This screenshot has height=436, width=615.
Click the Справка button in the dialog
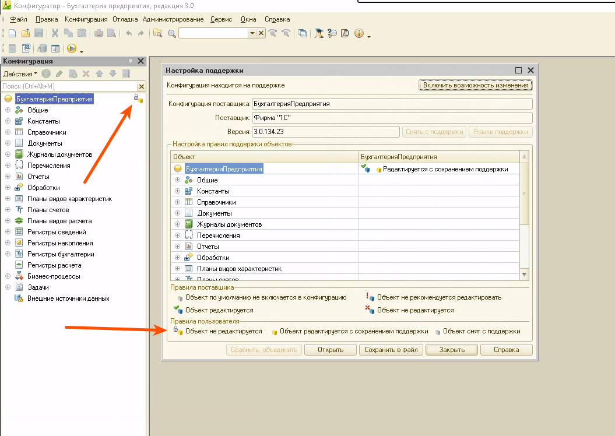[x=507, y=350]
